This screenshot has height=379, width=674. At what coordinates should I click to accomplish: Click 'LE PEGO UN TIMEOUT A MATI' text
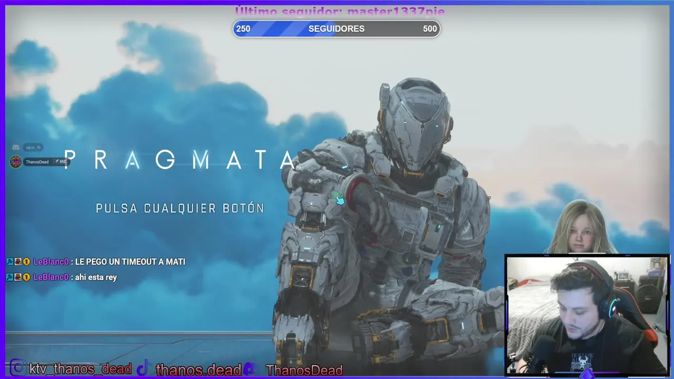[x=130, y=262]
